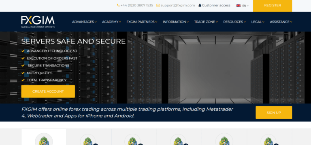Open the support@fxgim.com email link
311x145 pixels.
[177, 5]
